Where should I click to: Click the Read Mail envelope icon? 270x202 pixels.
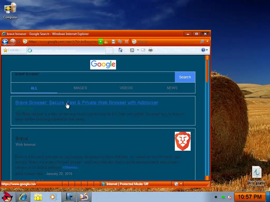143,50
